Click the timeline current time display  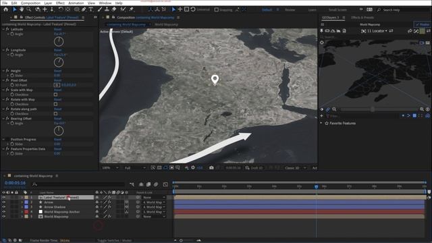tap(15, 183)
